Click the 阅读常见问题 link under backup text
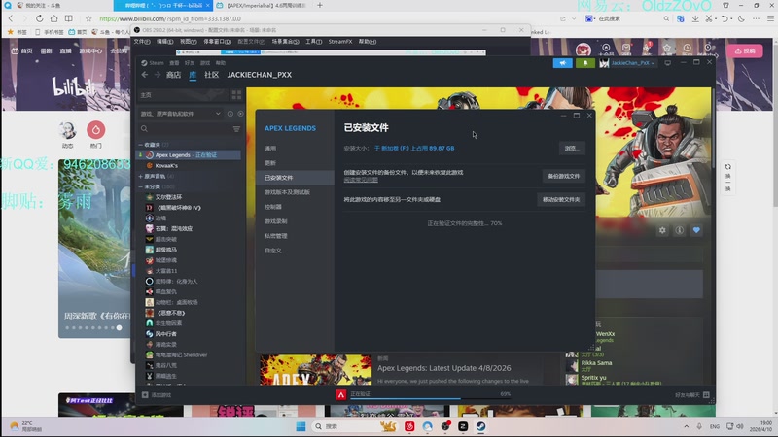This screenshot has height=437, width=778. (x=361, y=180)
